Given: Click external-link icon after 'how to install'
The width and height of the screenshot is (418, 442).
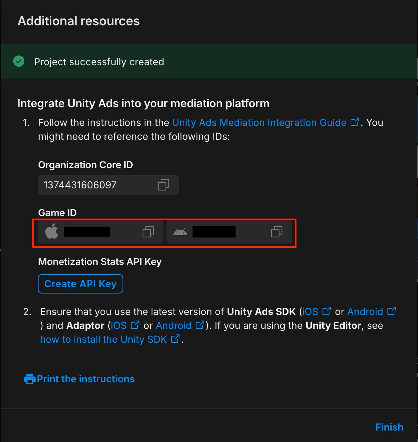Looking at the screenshot, I should coord(175,339).
